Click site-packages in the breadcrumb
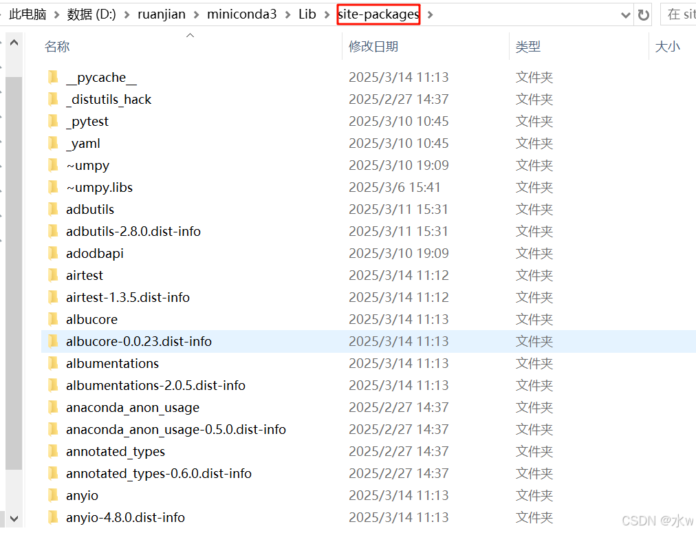696x533 pixels. (378, 14)
